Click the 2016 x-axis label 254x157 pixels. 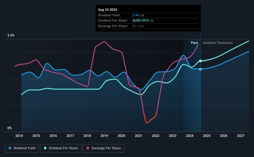pos(53,136)
